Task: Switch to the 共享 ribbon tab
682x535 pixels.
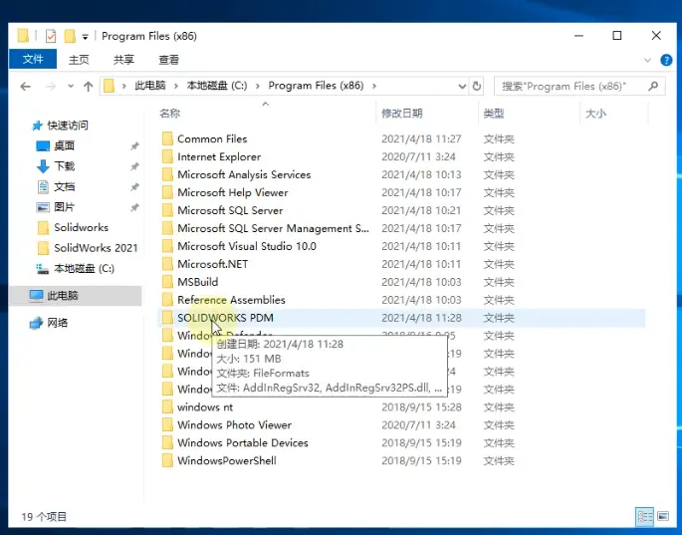Action: [123, 60]
